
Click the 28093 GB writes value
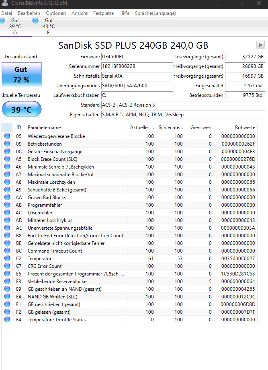point(245,66)
